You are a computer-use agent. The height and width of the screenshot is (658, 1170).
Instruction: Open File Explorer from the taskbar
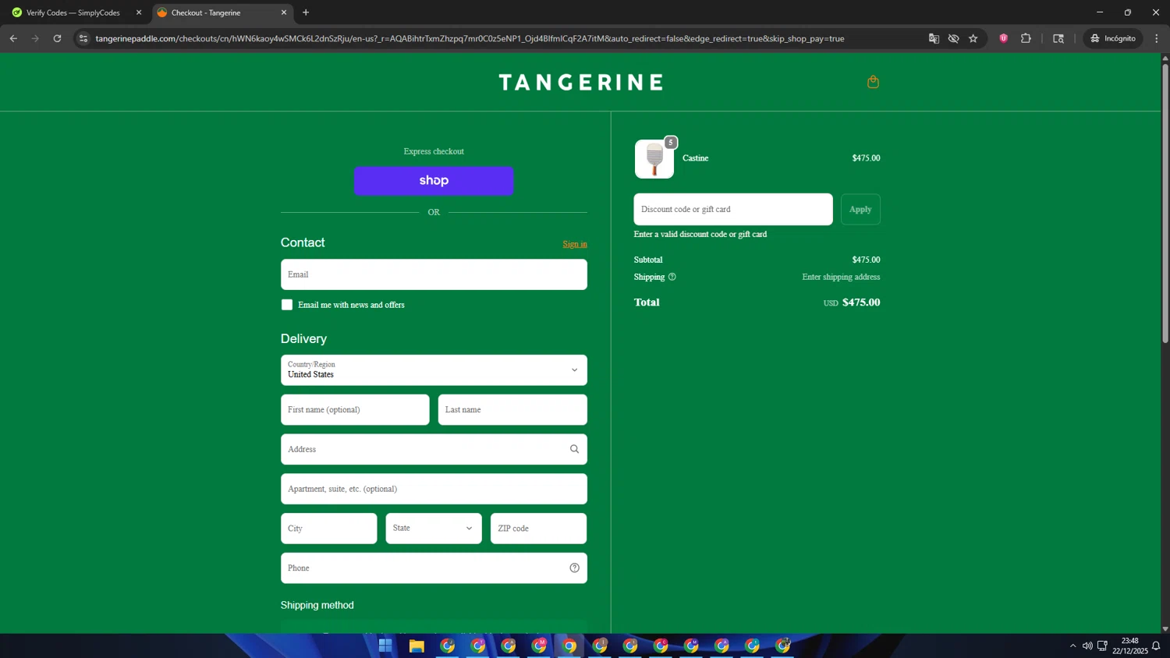click(x=417, y=646)
